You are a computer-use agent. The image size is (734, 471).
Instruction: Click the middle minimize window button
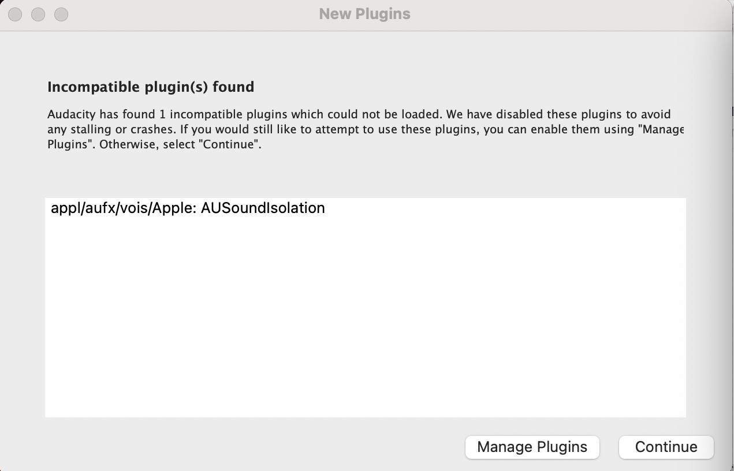(38, 14)
